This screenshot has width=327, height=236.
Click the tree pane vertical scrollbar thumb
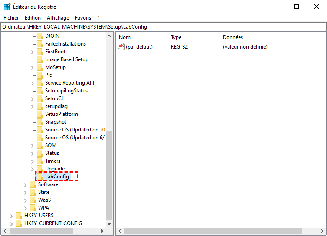coord(109,176)
